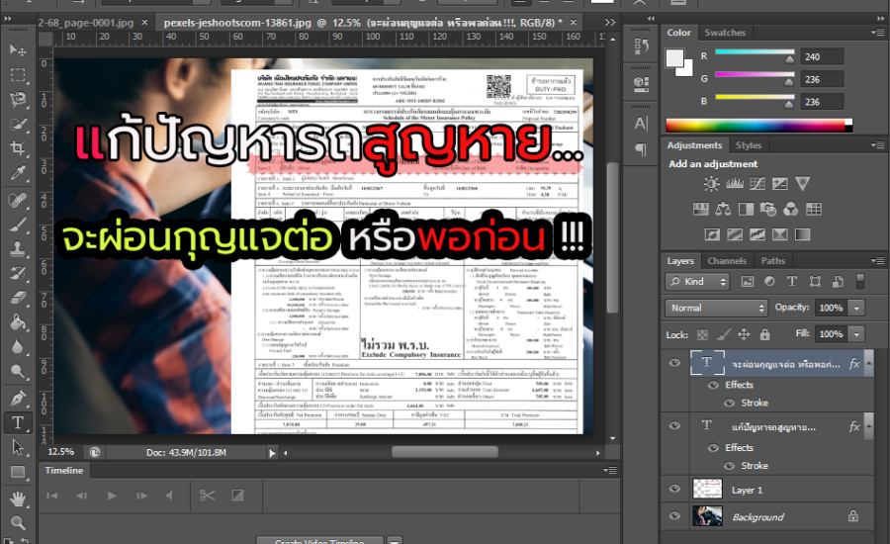Toggle the layer filter switch on
Screen dimensions: 890x544
point(859,282)
